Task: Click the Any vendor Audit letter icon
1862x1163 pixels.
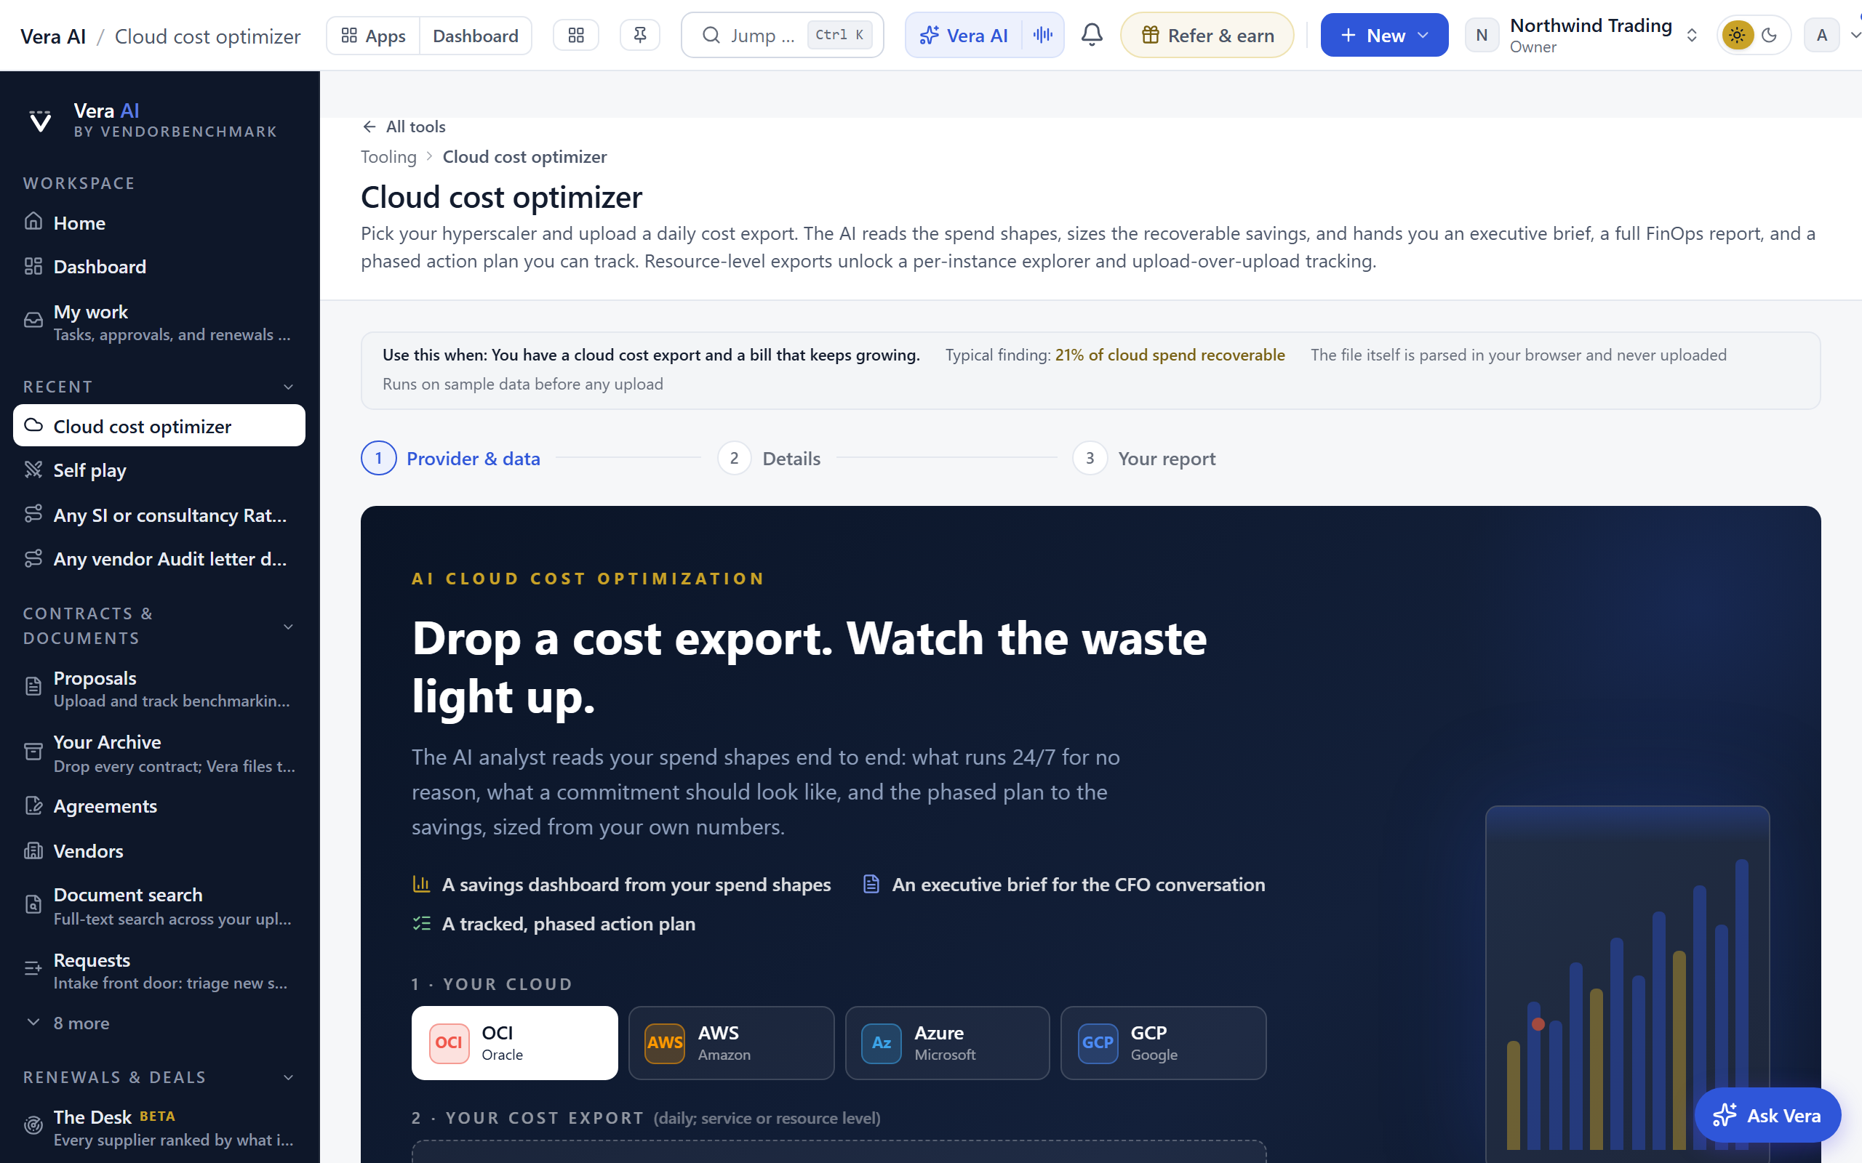Action: [33, 558]
